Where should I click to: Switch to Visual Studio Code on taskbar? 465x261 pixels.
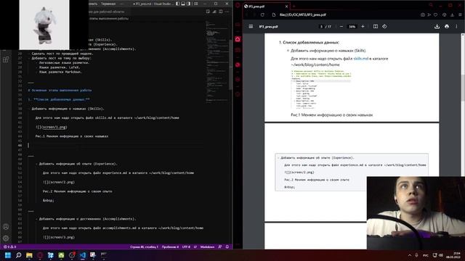click(82, 255)
